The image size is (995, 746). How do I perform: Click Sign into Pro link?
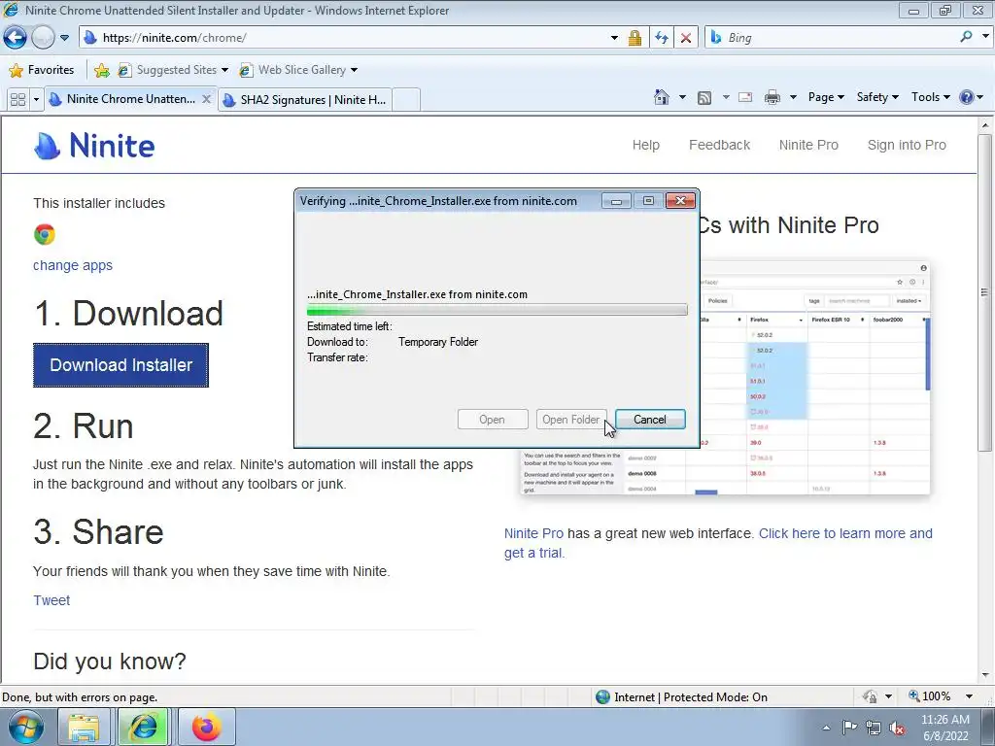point(907,145)
